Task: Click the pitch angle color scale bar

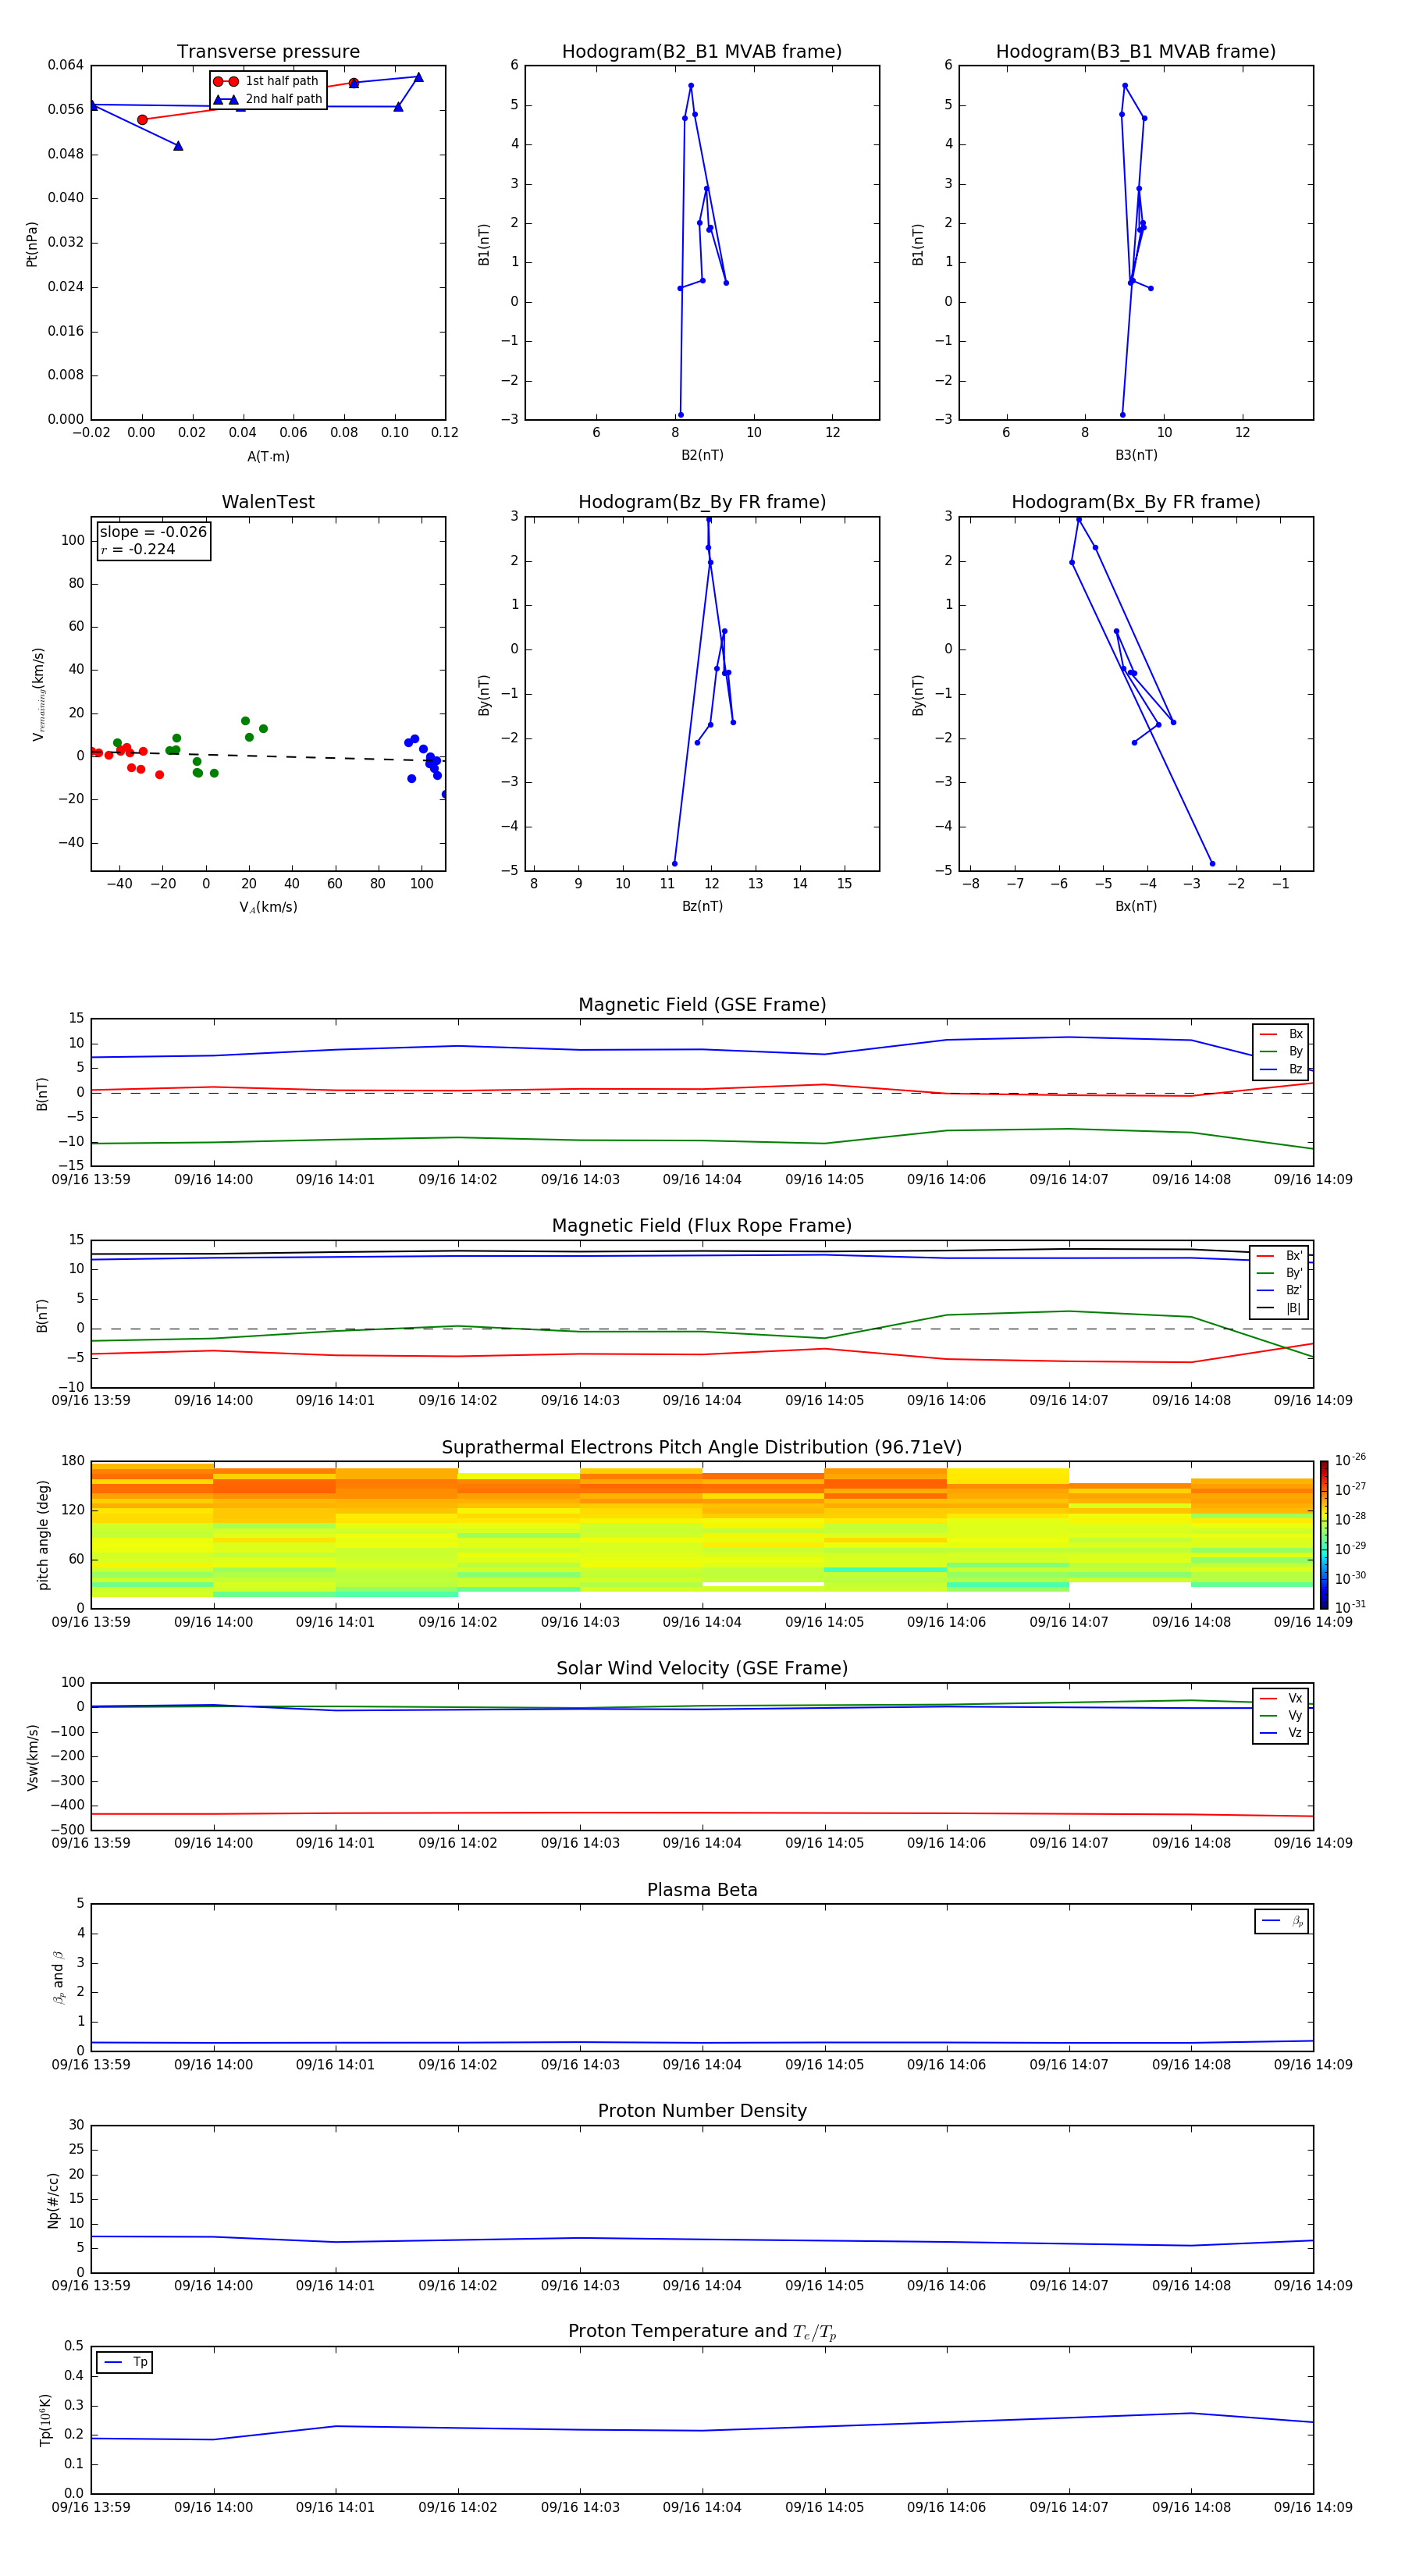Action: 1323,1535
